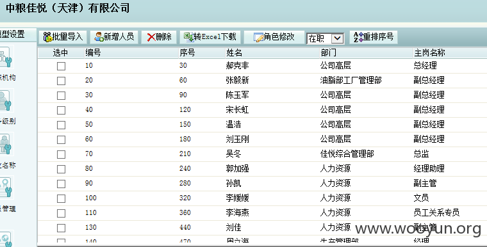The height and width of the screenshot is (247, 487).
Task: Click the name 吴冬
Action: [233, 154]
